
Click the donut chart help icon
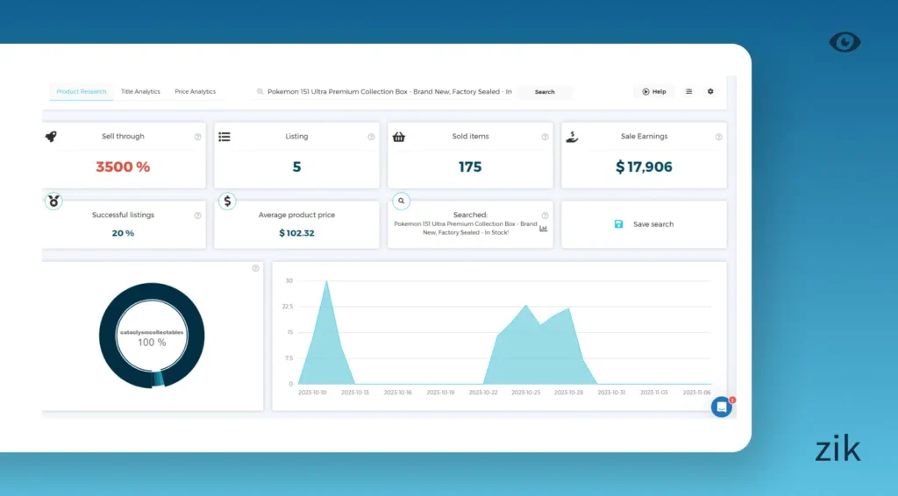(255, 268)
